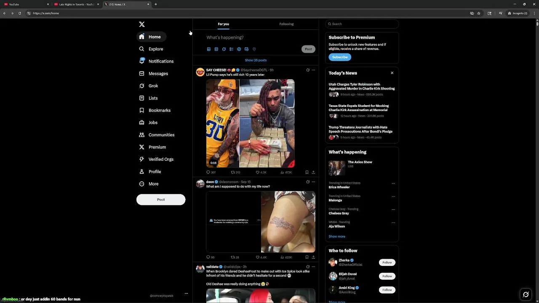Follow Amiri King
This screenshot has width=539, height=303.
click(387, 290)
